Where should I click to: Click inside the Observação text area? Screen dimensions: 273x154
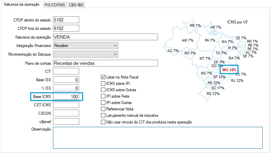click(157, 137)
